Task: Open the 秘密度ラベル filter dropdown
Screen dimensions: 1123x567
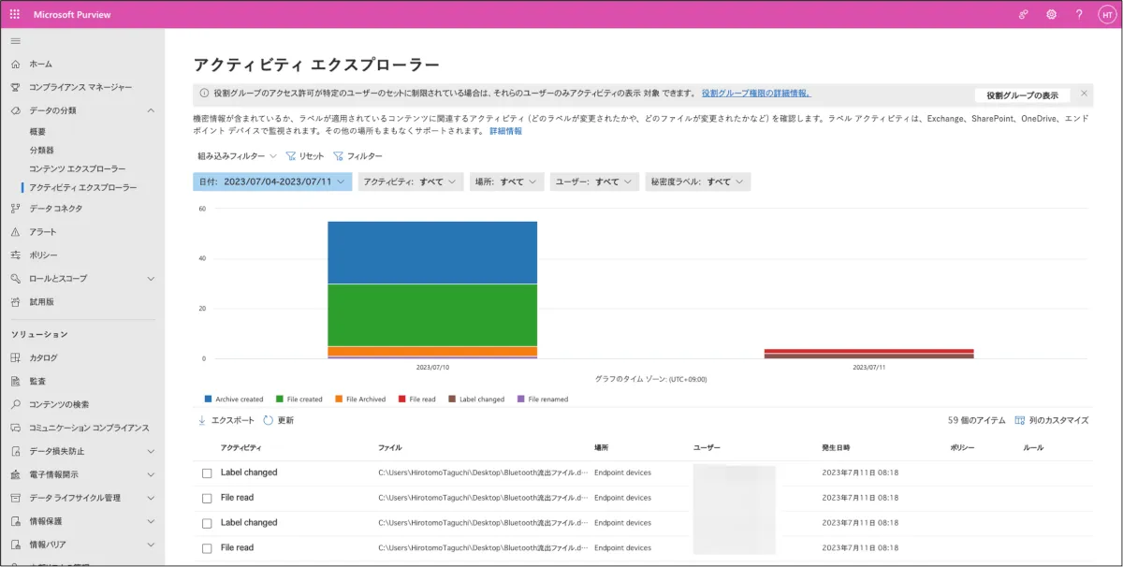Action: (x=697, y=182)
